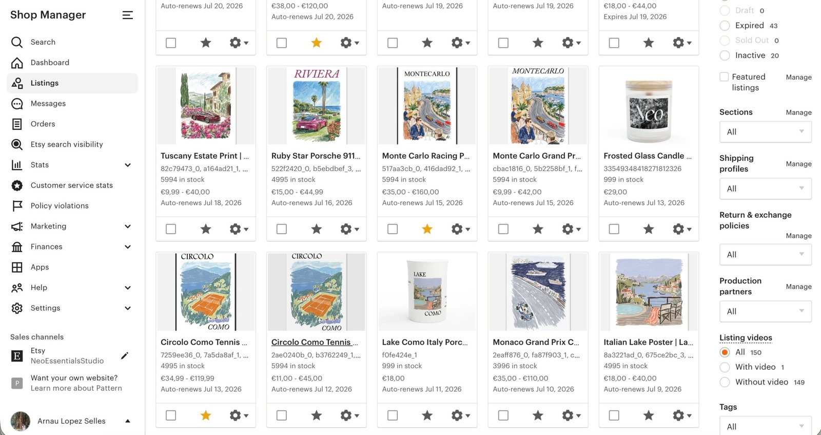Filter by Expired listing status
Viewport: 821px width, 435px height.
point(725,26)
